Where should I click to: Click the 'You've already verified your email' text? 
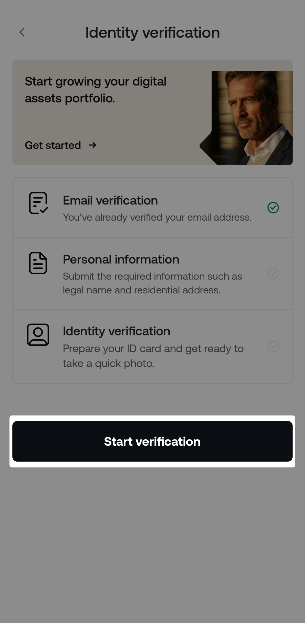[157, 217]
